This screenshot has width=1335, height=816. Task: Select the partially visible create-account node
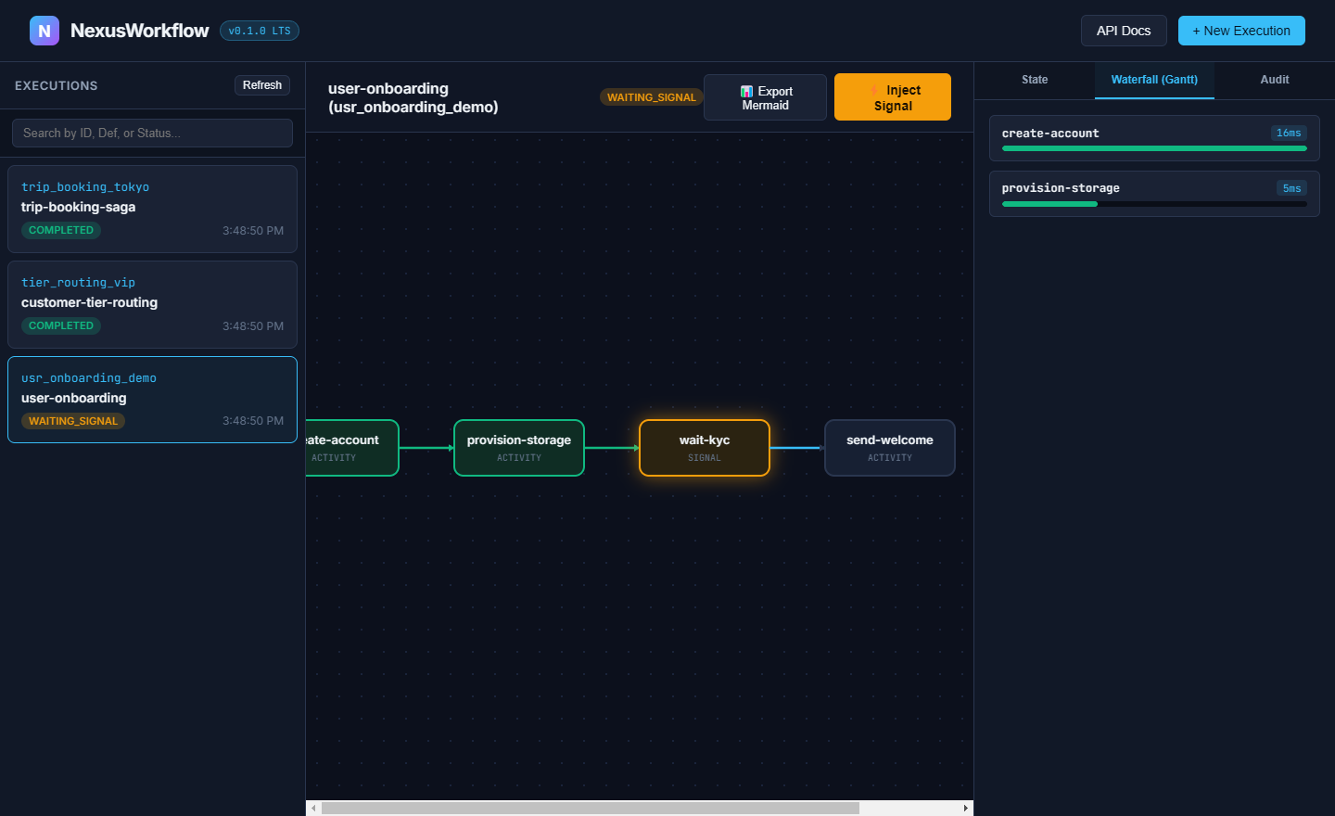tap(352, 448)
